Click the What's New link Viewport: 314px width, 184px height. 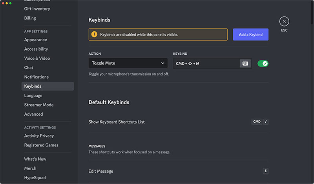pos(35,159)
